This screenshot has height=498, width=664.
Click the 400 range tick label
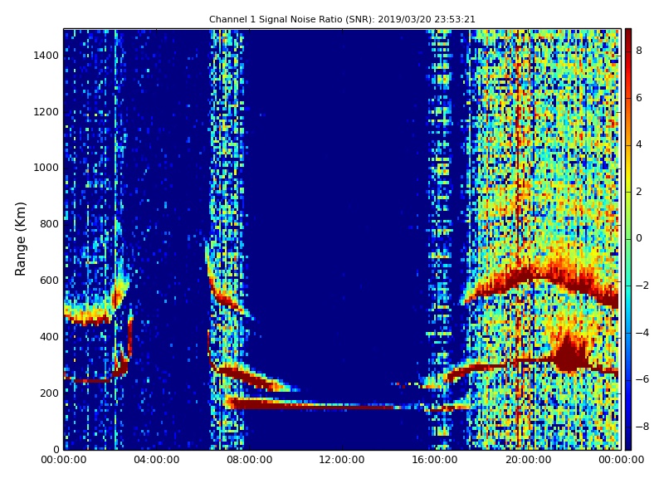click(x=49, y=337)
